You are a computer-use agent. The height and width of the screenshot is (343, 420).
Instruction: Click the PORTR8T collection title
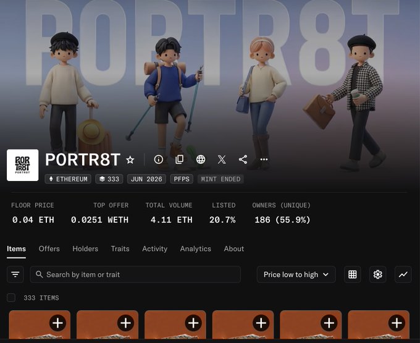coord(83,159)
